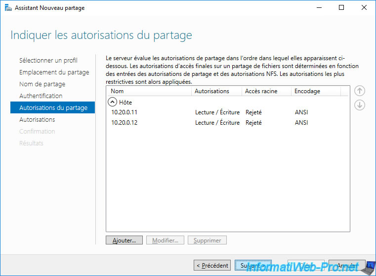Go back with Précédent button
This screenshot has height=276, width=376.
coord(212,266)
